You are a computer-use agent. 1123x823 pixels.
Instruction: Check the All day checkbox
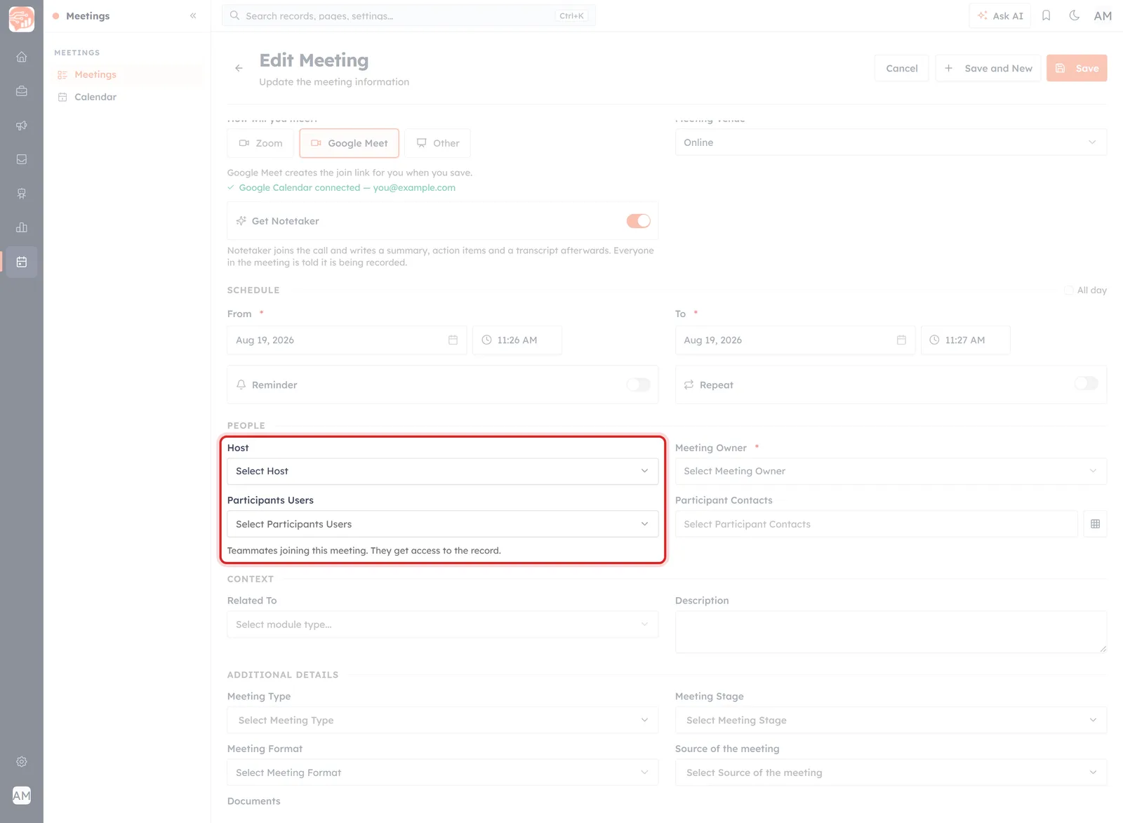tap(1068, 290)
